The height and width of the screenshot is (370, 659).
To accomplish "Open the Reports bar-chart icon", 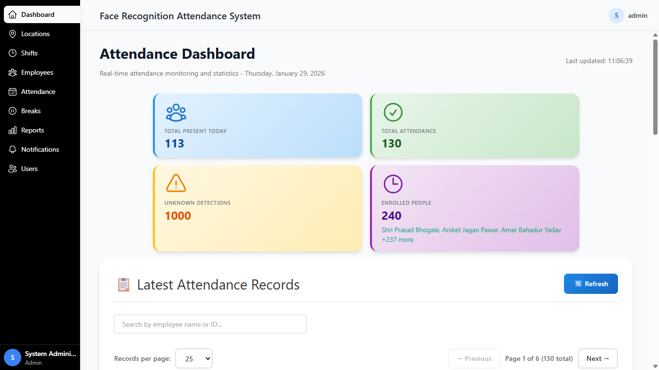I will pos(12,130).
